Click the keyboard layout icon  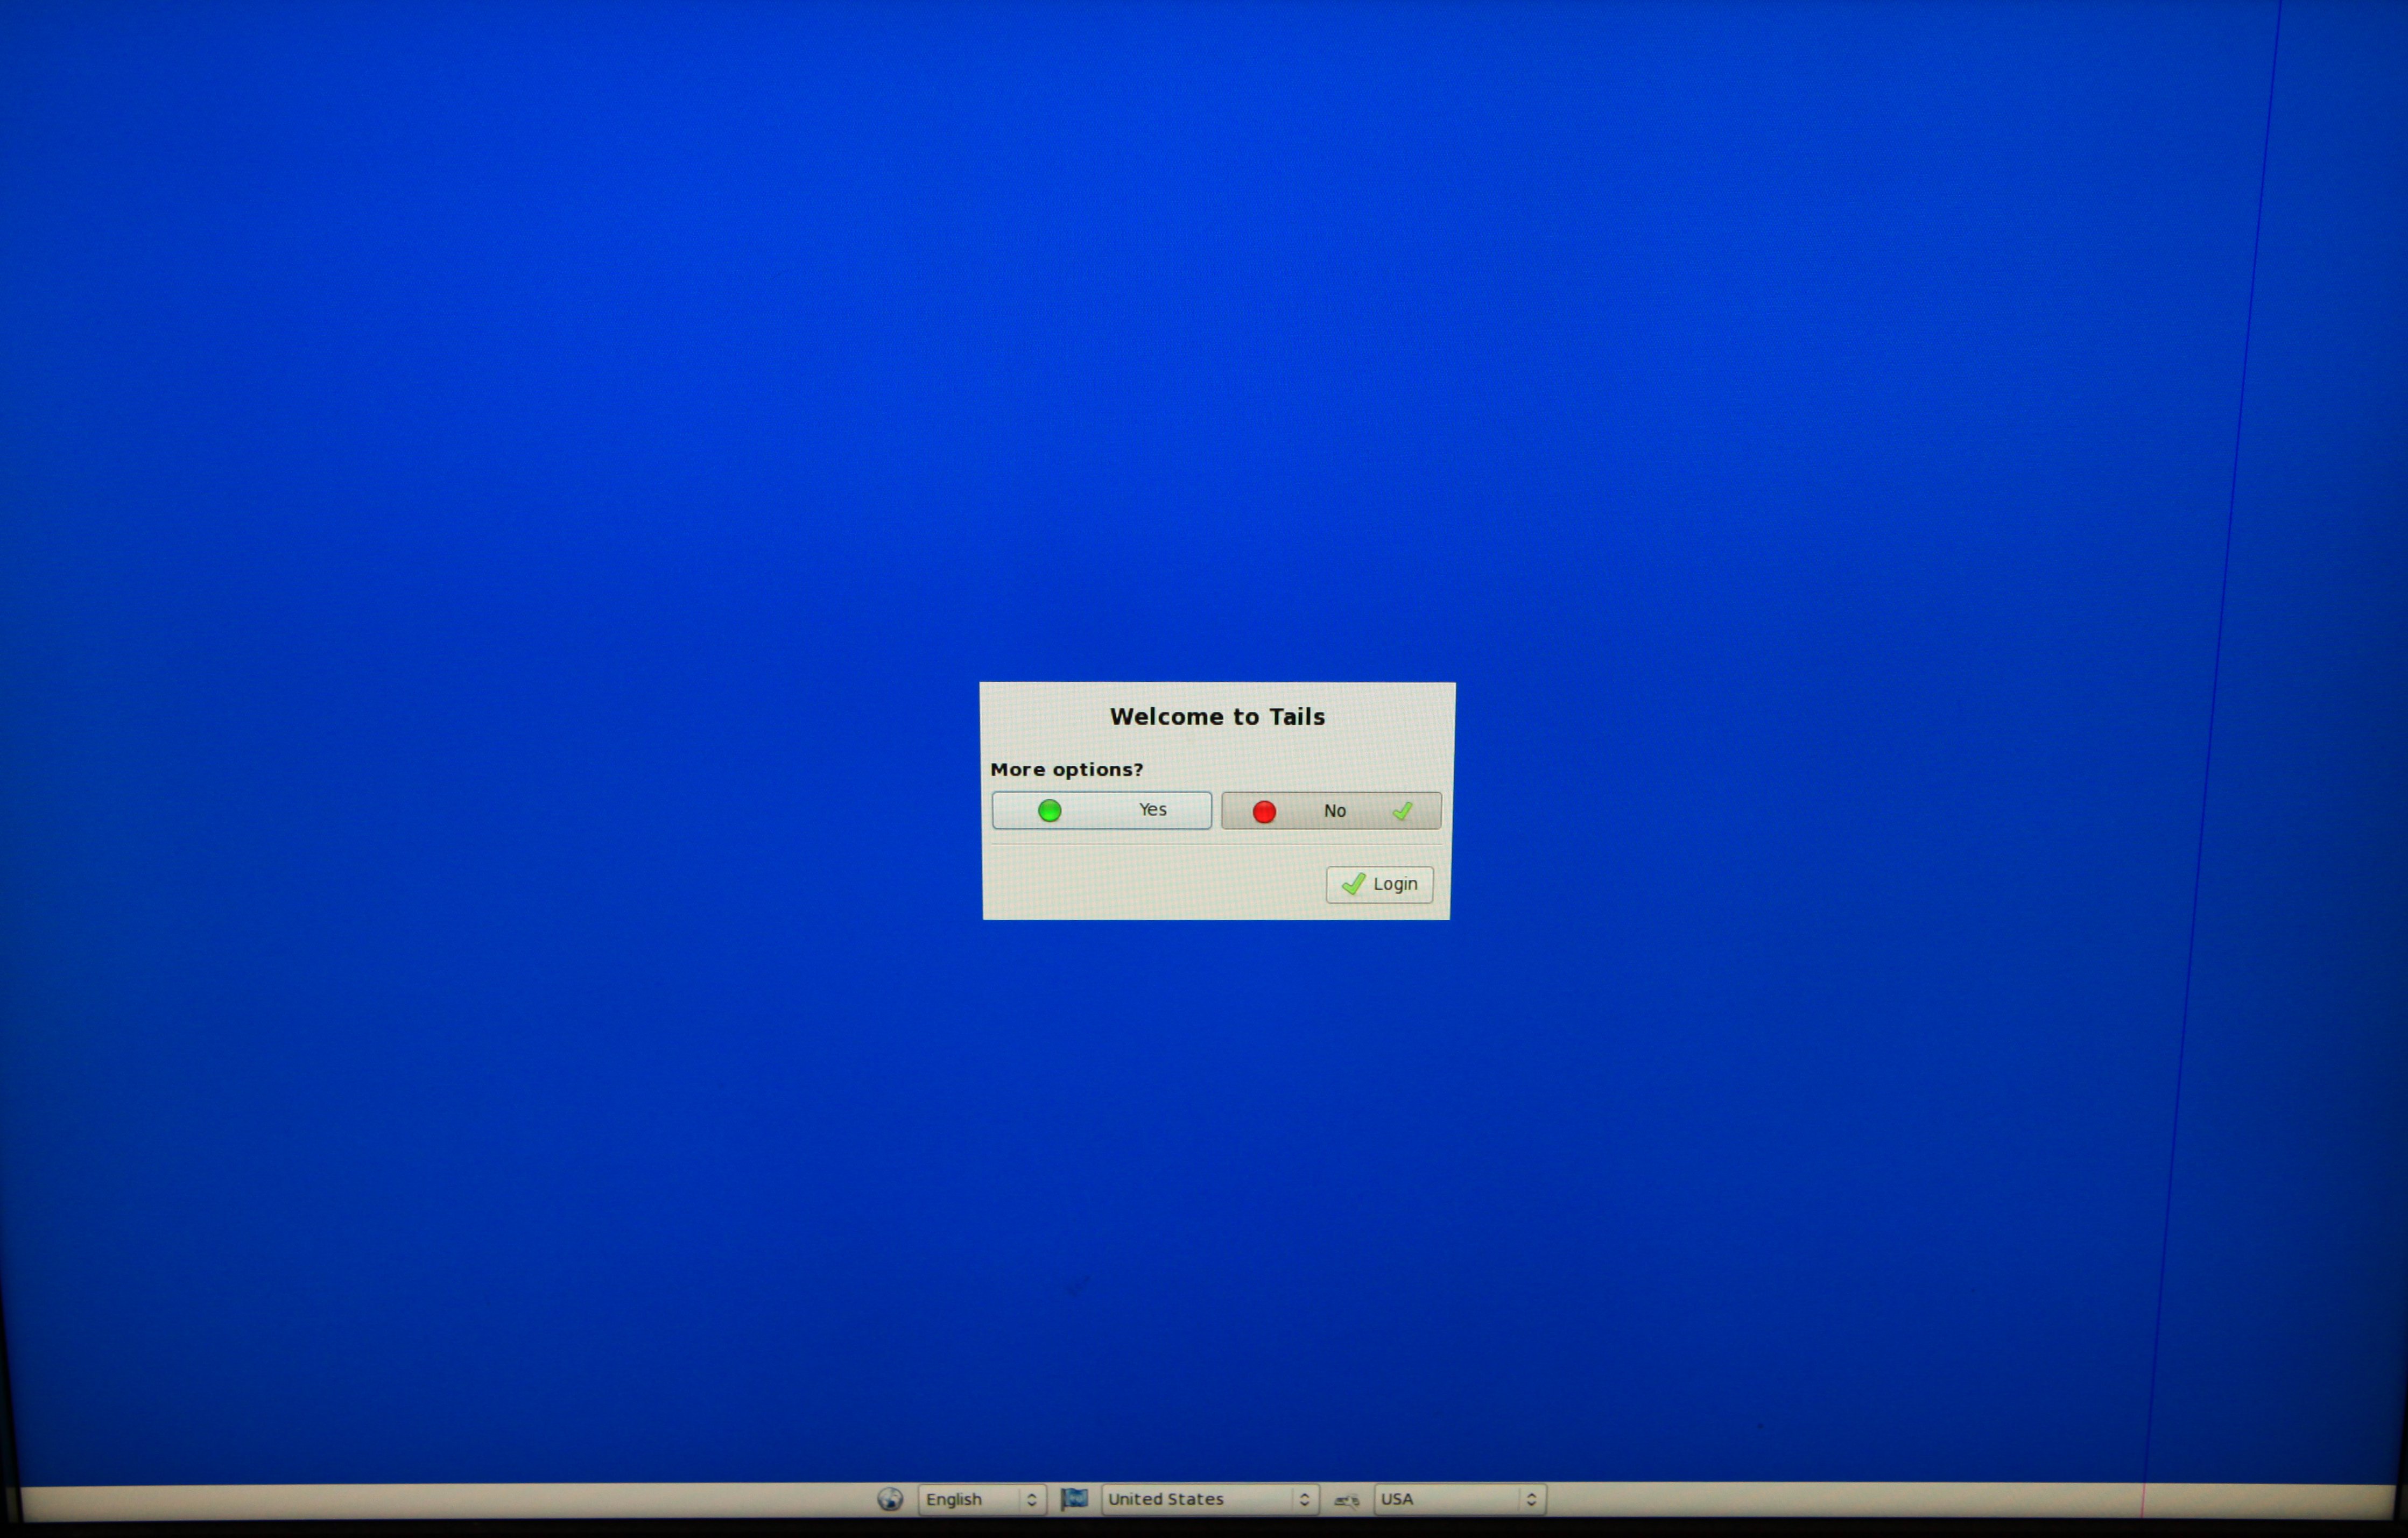1347,1500
